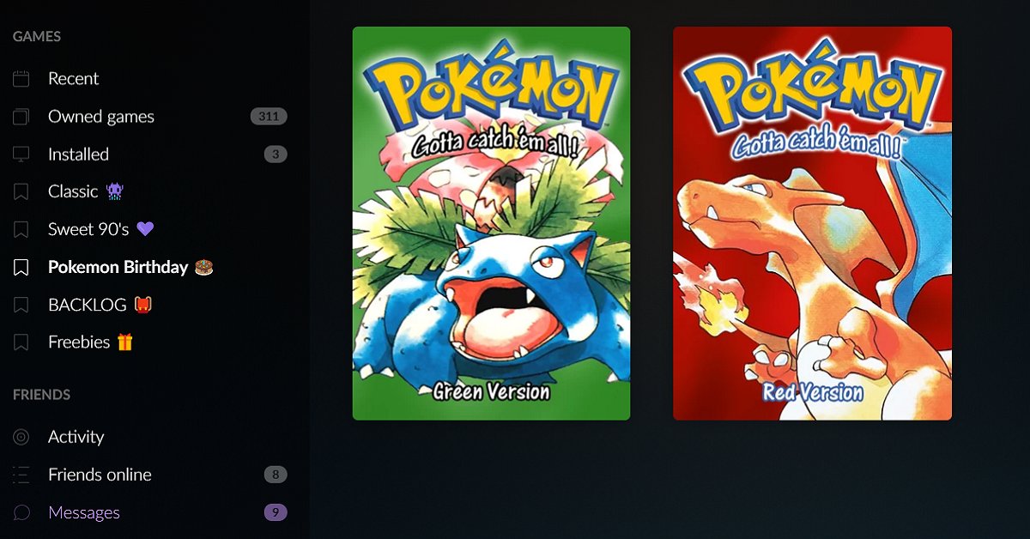1030x539 pixels.
Task: Click the bookmark icon beside Classic
Action: pyautogui.click(x=21, y=192)
